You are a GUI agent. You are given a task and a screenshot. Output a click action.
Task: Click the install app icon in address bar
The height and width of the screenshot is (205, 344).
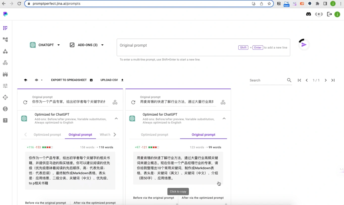click(254, 4)
